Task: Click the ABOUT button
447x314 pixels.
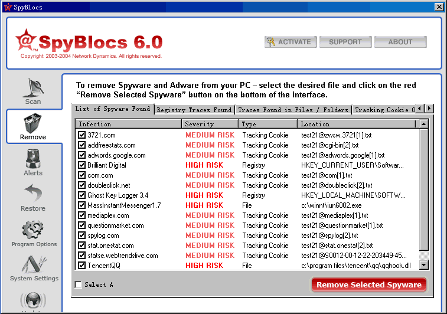Action: coord(400,42)
